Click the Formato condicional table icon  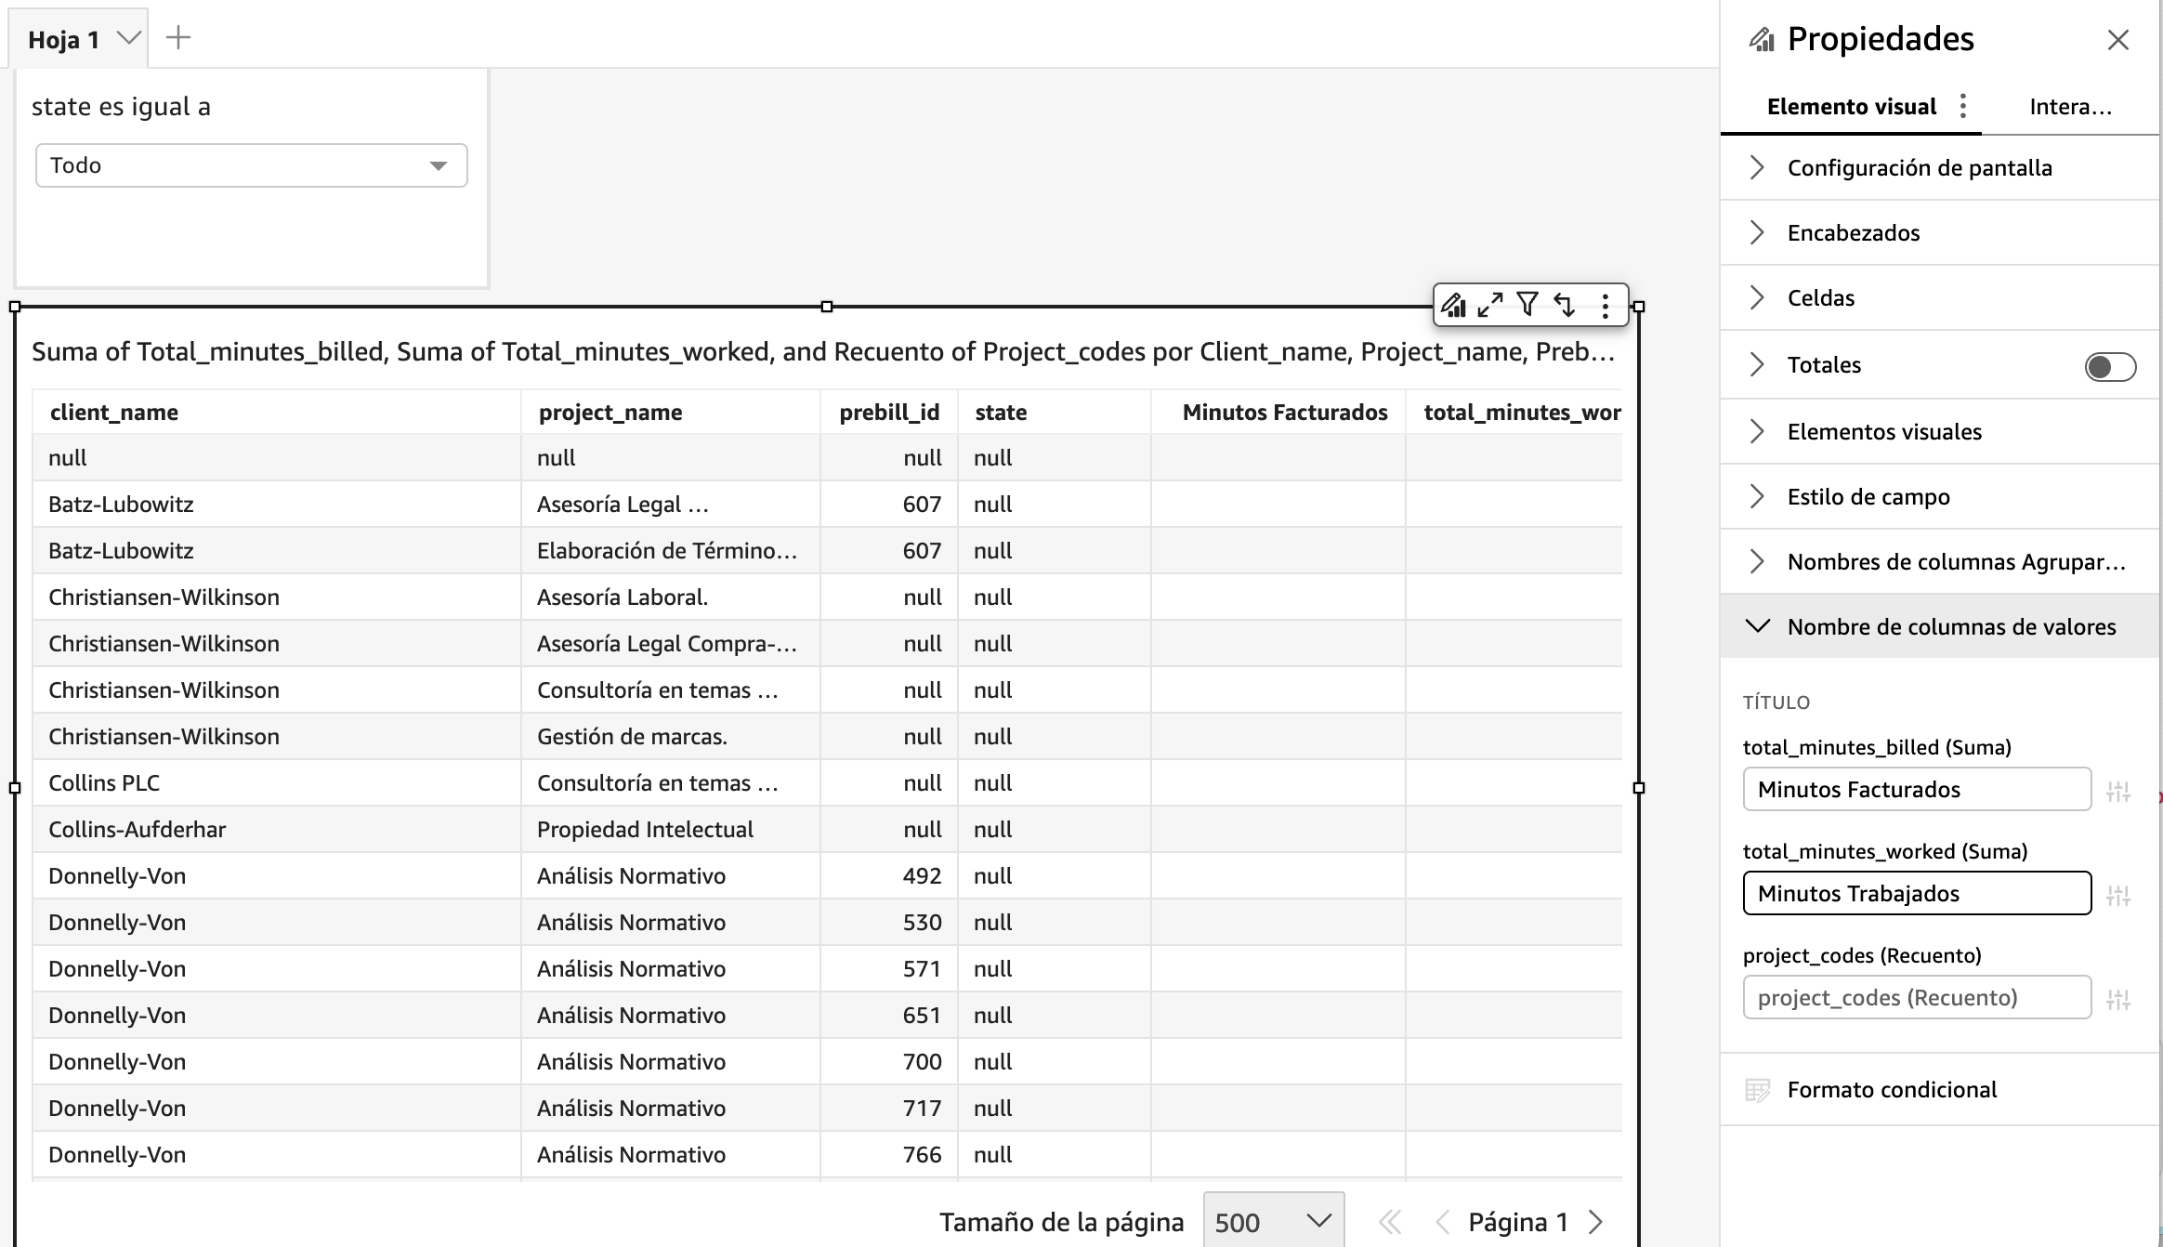click(x=1758, y=1090)
